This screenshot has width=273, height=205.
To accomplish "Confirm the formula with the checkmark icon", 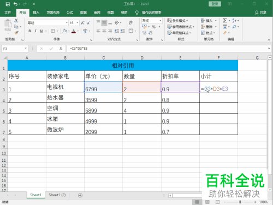I will [x=51, y=49].
